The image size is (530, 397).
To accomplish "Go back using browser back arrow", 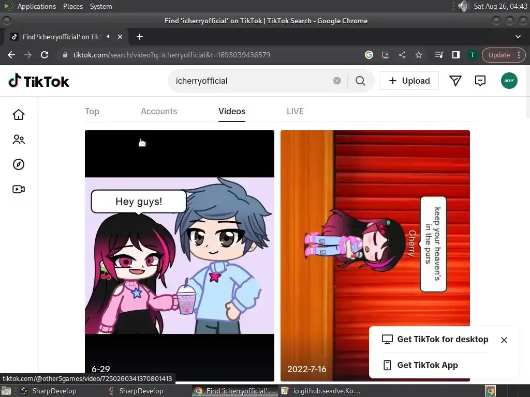I will [11, 55].
